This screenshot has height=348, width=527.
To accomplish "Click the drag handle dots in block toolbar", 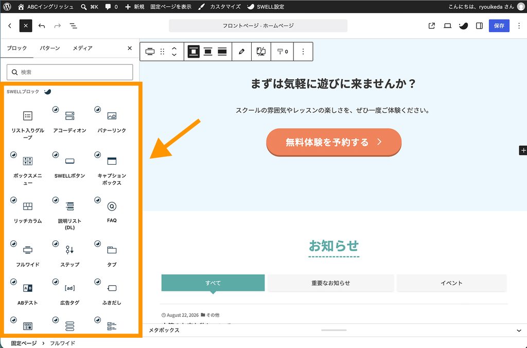I will (x=162, y=51).
